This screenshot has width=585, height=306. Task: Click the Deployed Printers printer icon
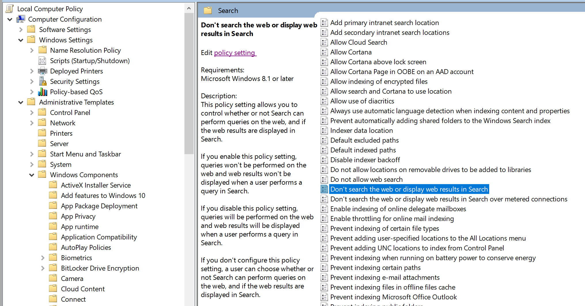[43, 71]
